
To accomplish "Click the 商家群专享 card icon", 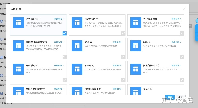I will [18, 69].
